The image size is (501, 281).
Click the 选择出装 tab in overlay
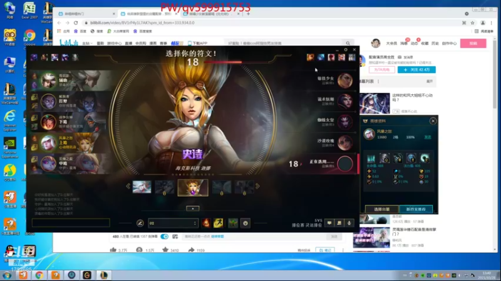[x=382, y=209]
